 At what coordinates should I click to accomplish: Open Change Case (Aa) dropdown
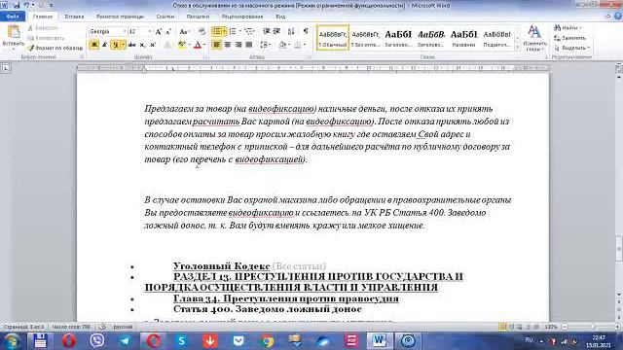(x=184, y=31)
